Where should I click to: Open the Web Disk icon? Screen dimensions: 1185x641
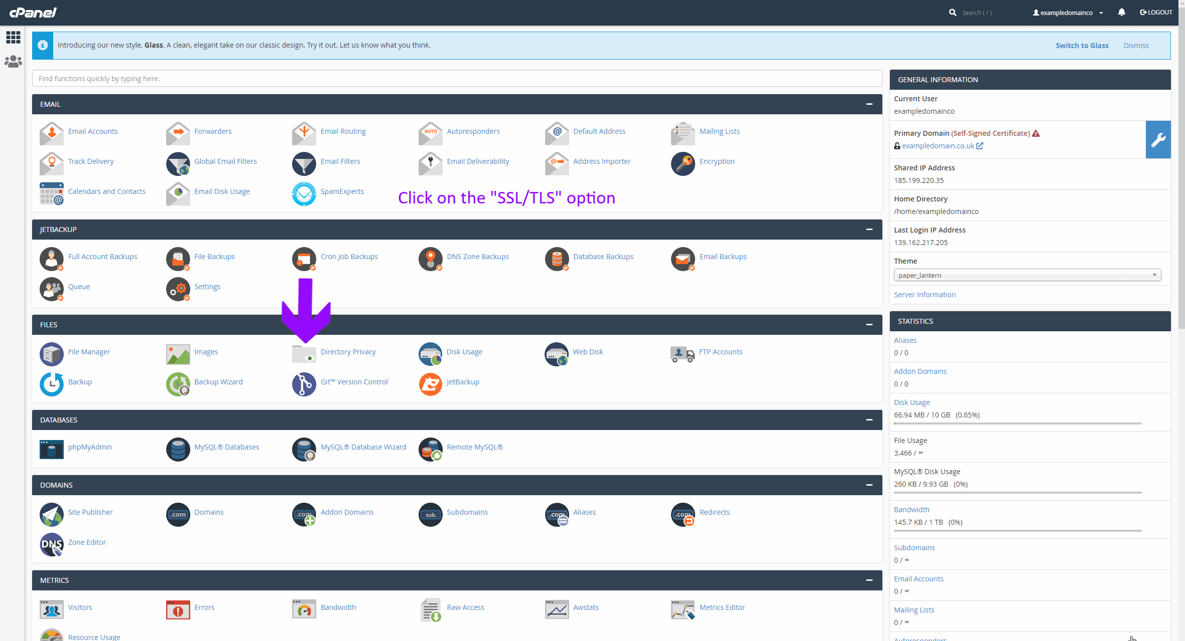point(557,354)
